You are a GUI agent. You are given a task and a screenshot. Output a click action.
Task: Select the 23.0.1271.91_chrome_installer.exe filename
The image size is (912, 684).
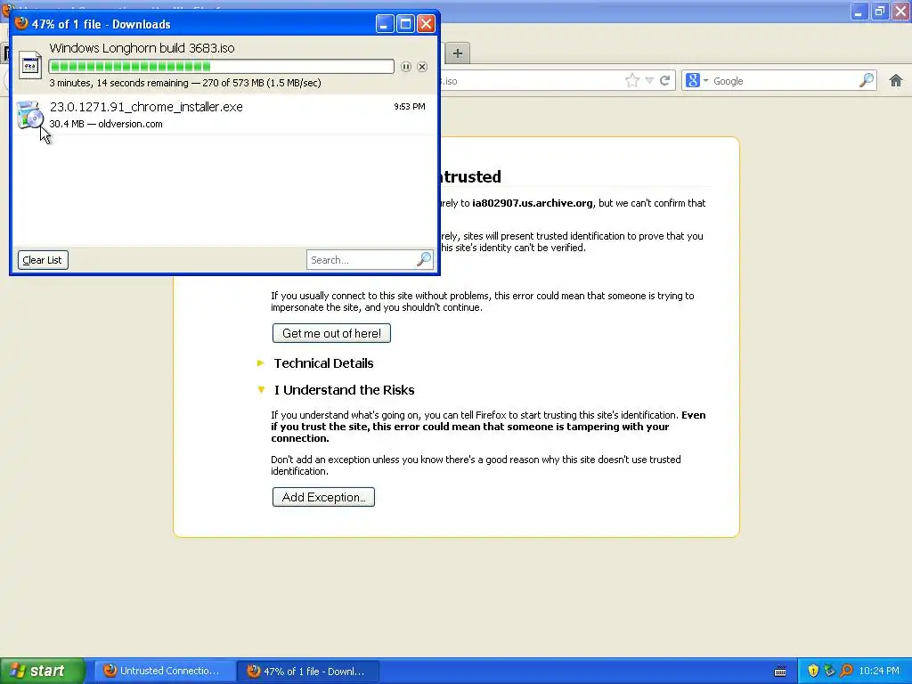click(x=146, y=107)
